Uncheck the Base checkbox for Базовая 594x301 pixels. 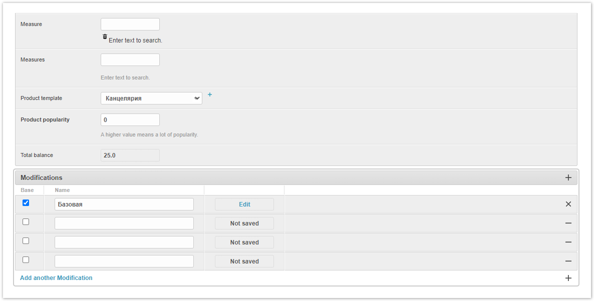[x=26, y=203]
